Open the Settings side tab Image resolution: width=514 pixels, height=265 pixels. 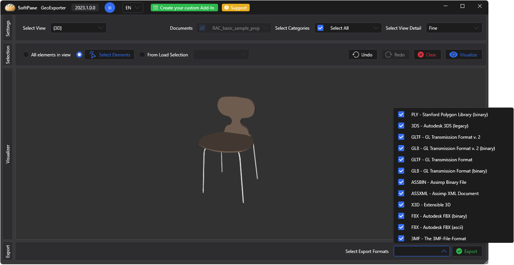click(x=8, y=28)
